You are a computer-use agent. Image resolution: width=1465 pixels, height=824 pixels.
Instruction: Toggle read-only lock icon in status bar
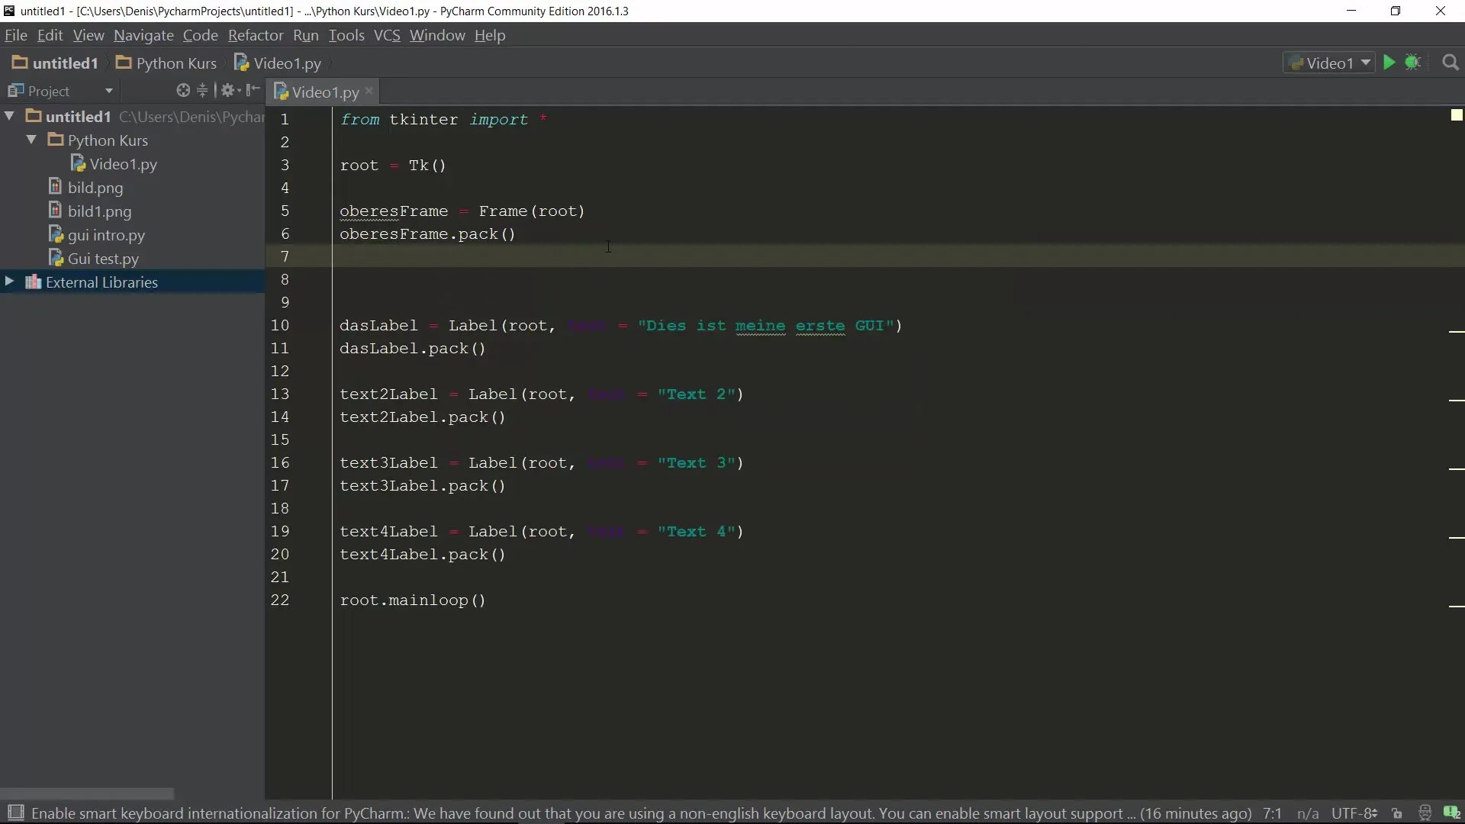pyautogui.click(x=1396, y=813)
